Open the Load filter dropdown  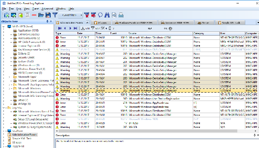(x=81, y=15)
